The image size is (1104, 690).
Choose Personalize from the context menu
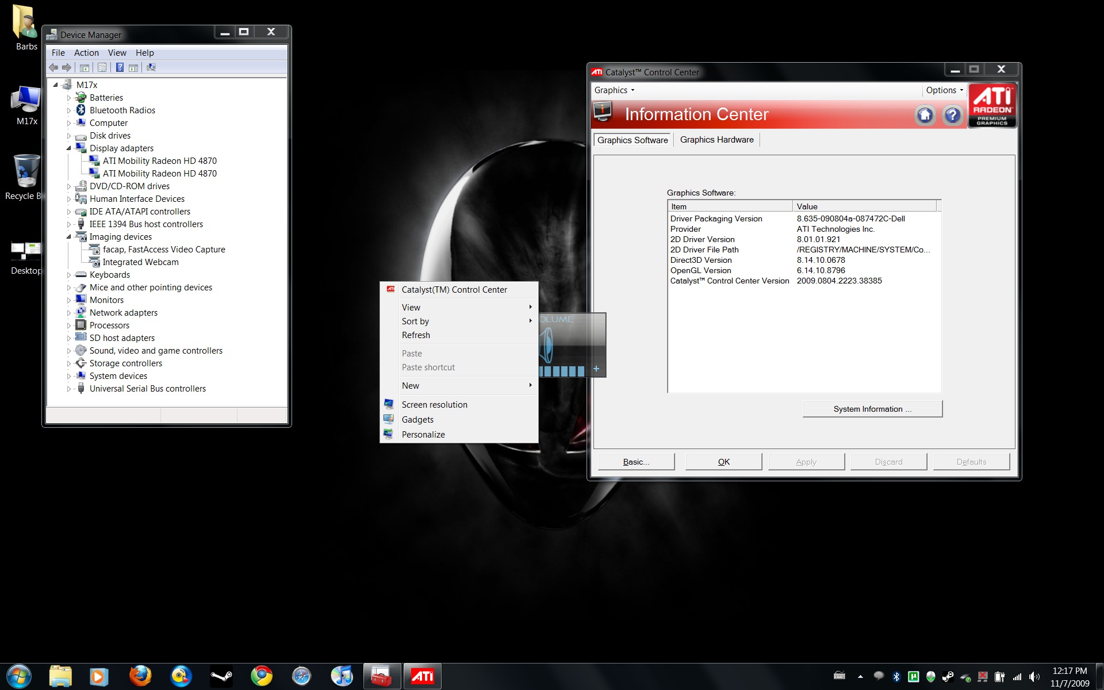coord(459,435)
